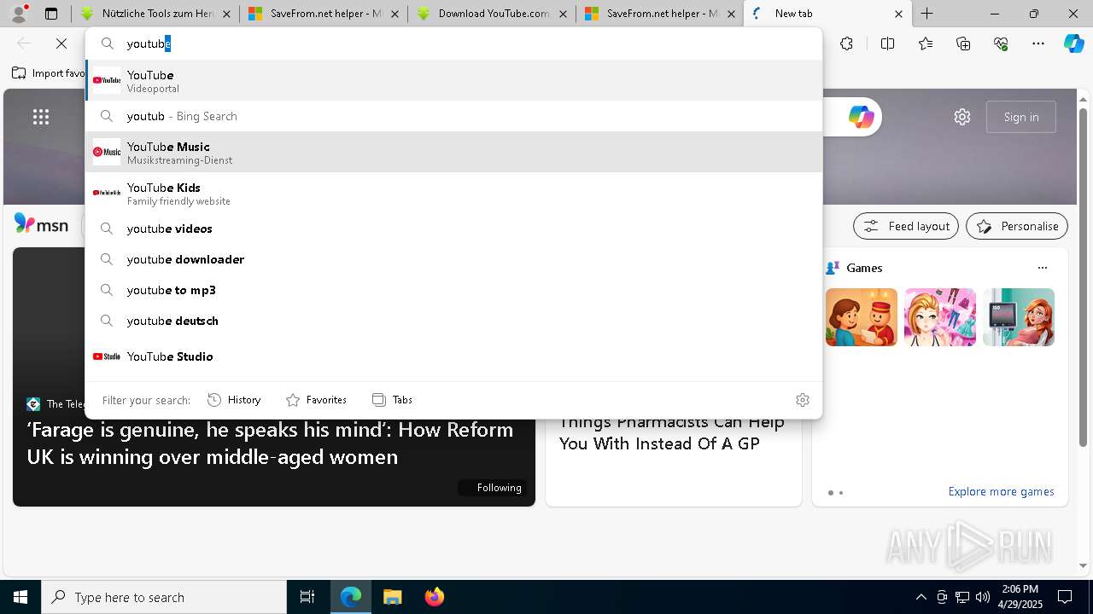1093x614 pixels.
Task: Open Firefox from taskbar
Action: click(434, 597)
